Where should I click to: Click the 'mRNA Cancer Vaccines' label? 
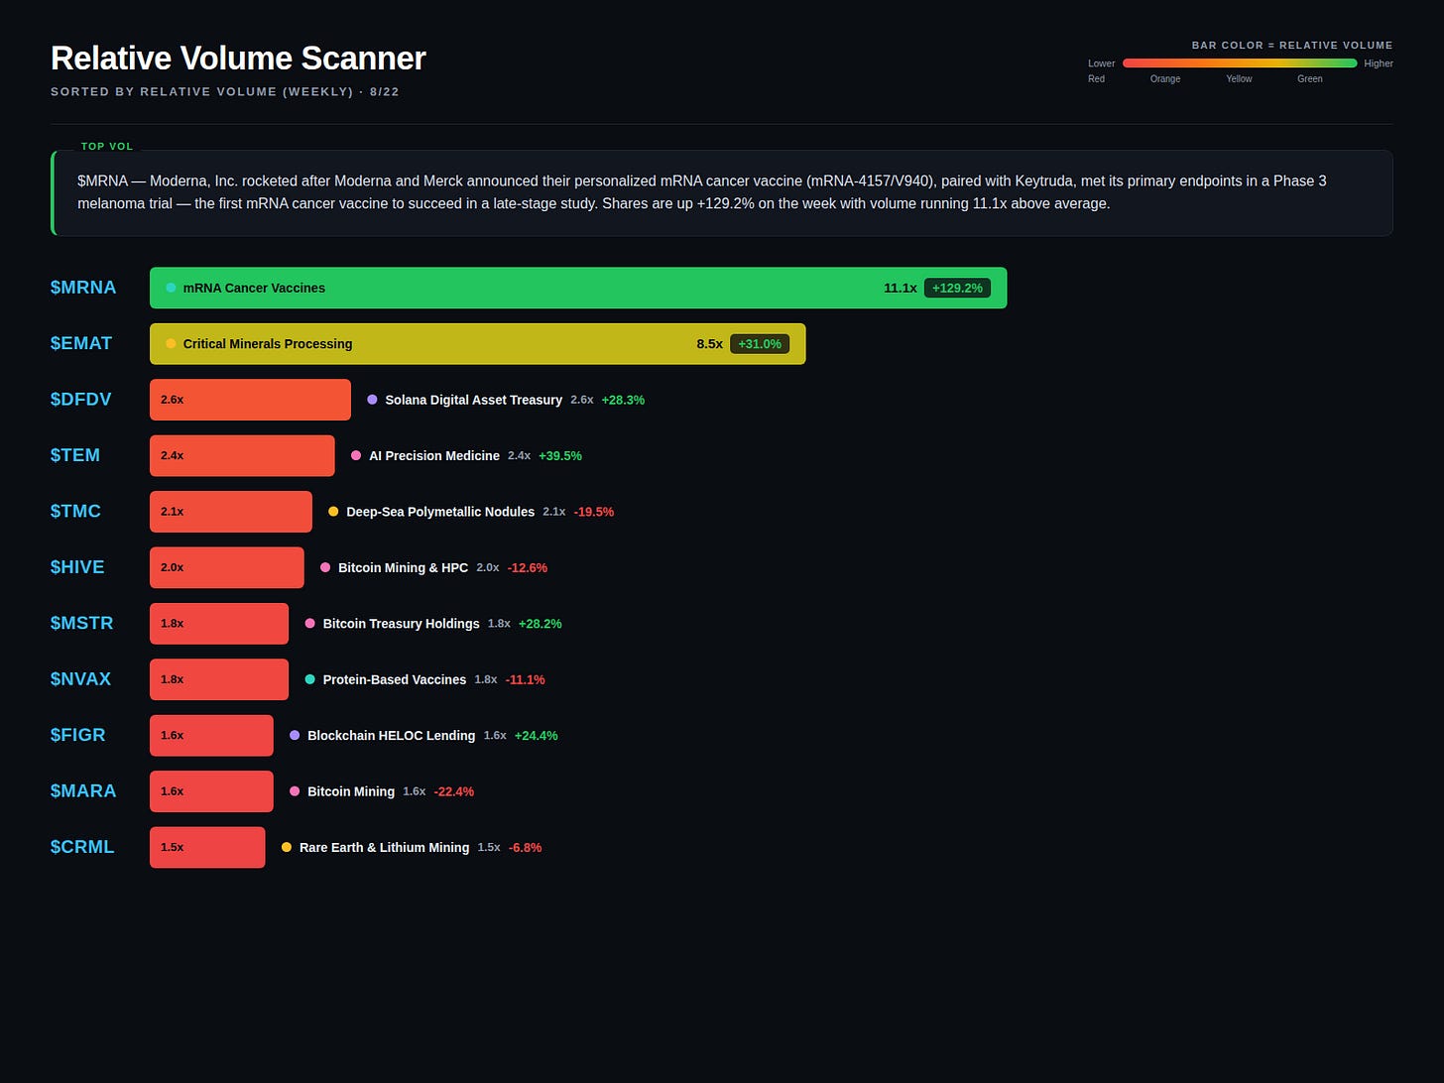[x=254, y=288]
